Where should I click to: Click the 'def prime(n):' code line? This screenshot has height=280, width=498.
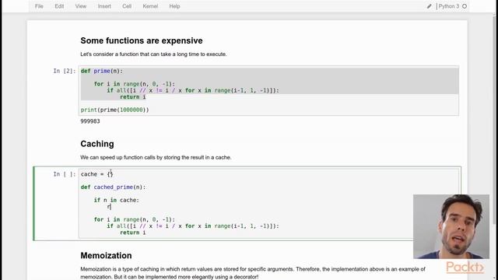coord(102,71)
